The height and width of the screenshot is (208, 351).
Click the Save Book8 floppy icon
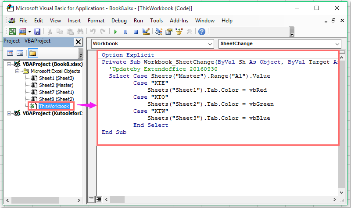[37, 32]
